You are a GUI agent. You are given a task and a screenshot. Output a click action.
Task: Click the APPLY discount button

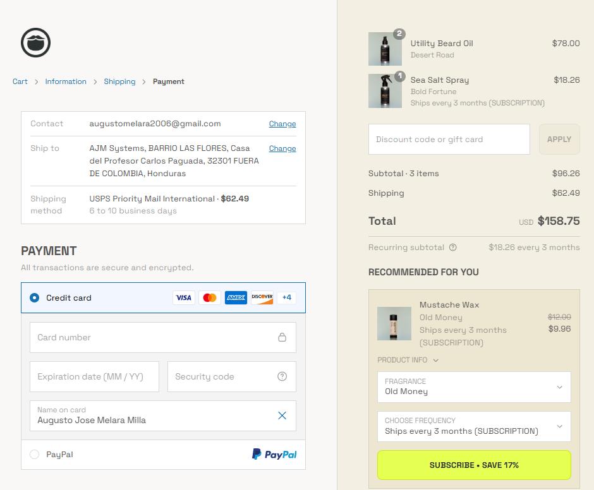[x=559, y=140]
